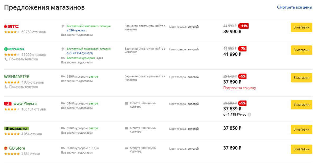Click MTS star rating
The height and width of the screenshot is (166, 317).
click(12, 32)
